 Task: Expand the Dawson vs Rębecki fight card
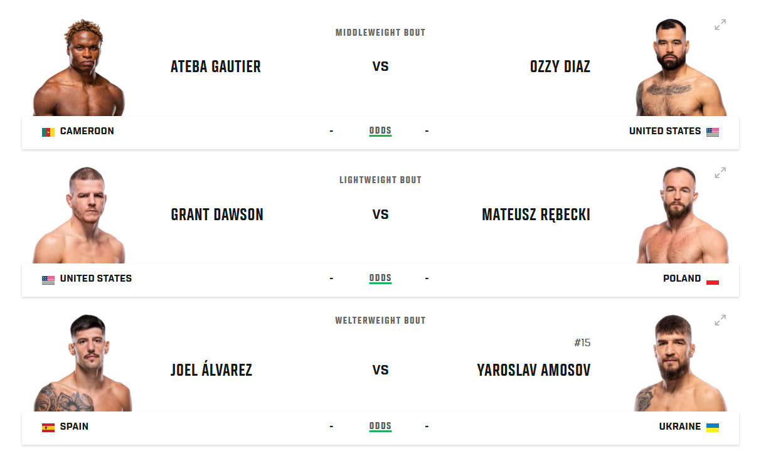pyautogui.click(x=720, y=172)
